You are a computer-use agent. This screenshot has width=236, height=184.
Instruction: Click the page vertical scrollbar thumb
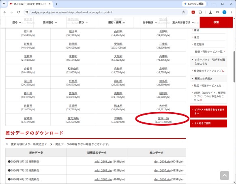coord(234,66)
